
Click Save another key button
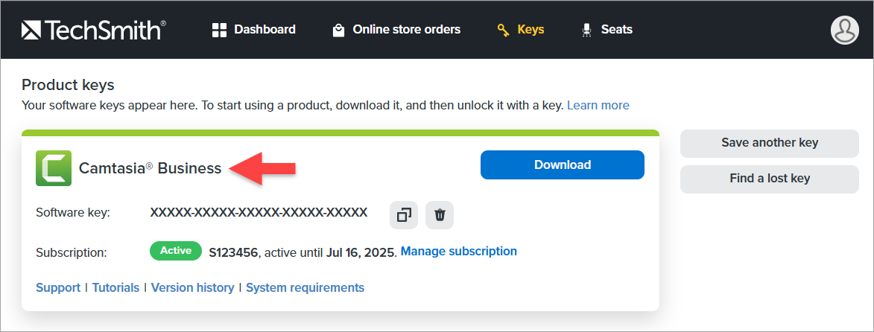(769, 143)
